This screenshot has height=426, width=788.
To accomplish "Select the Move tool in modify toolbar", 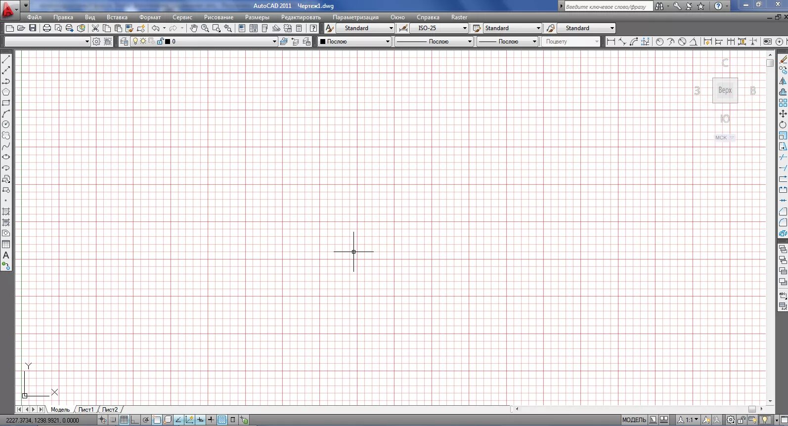I will [x=783, y=114].
